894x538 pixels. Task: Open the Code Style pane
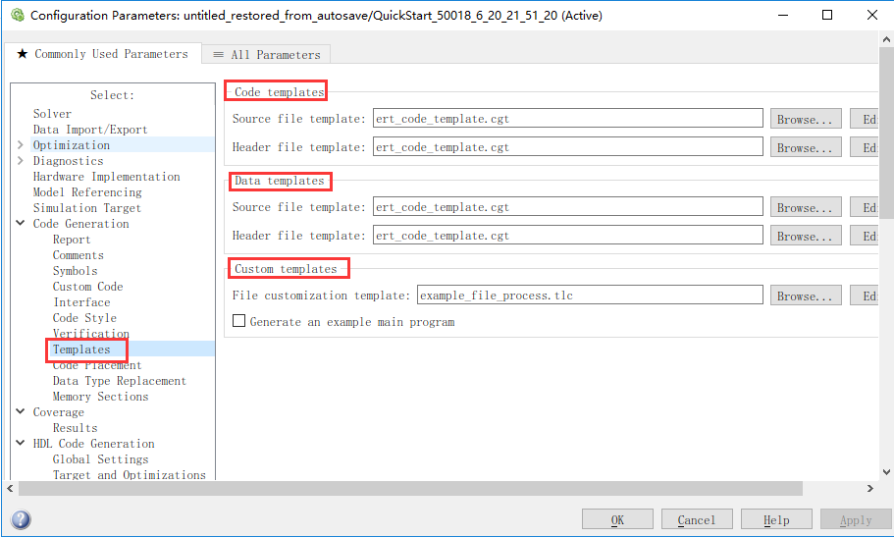point(85,318)
